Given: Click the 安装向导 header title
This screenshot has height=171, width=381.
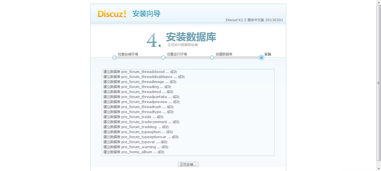Looking at the screenshot, I should tap(146, 14).
